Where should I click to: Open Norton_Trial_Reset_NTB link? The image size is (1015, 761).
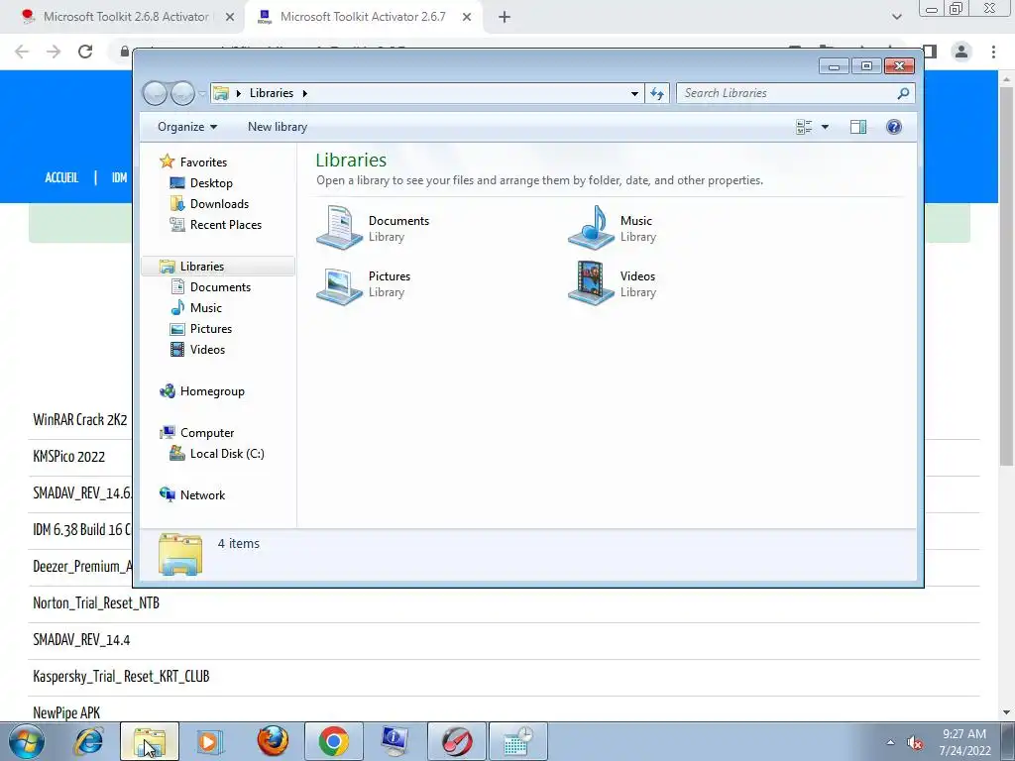[x=96, y=603]
